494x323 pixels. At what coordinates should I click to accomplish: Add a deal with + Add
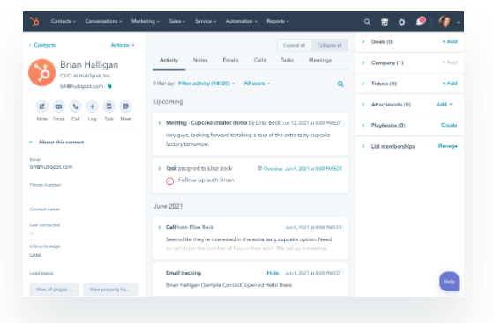pyautogui.click(x=450, y=41)
